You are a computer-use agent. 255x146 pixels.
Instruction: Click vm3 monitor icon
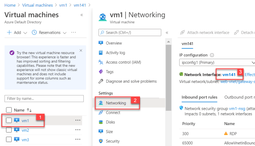pos(17,139)
